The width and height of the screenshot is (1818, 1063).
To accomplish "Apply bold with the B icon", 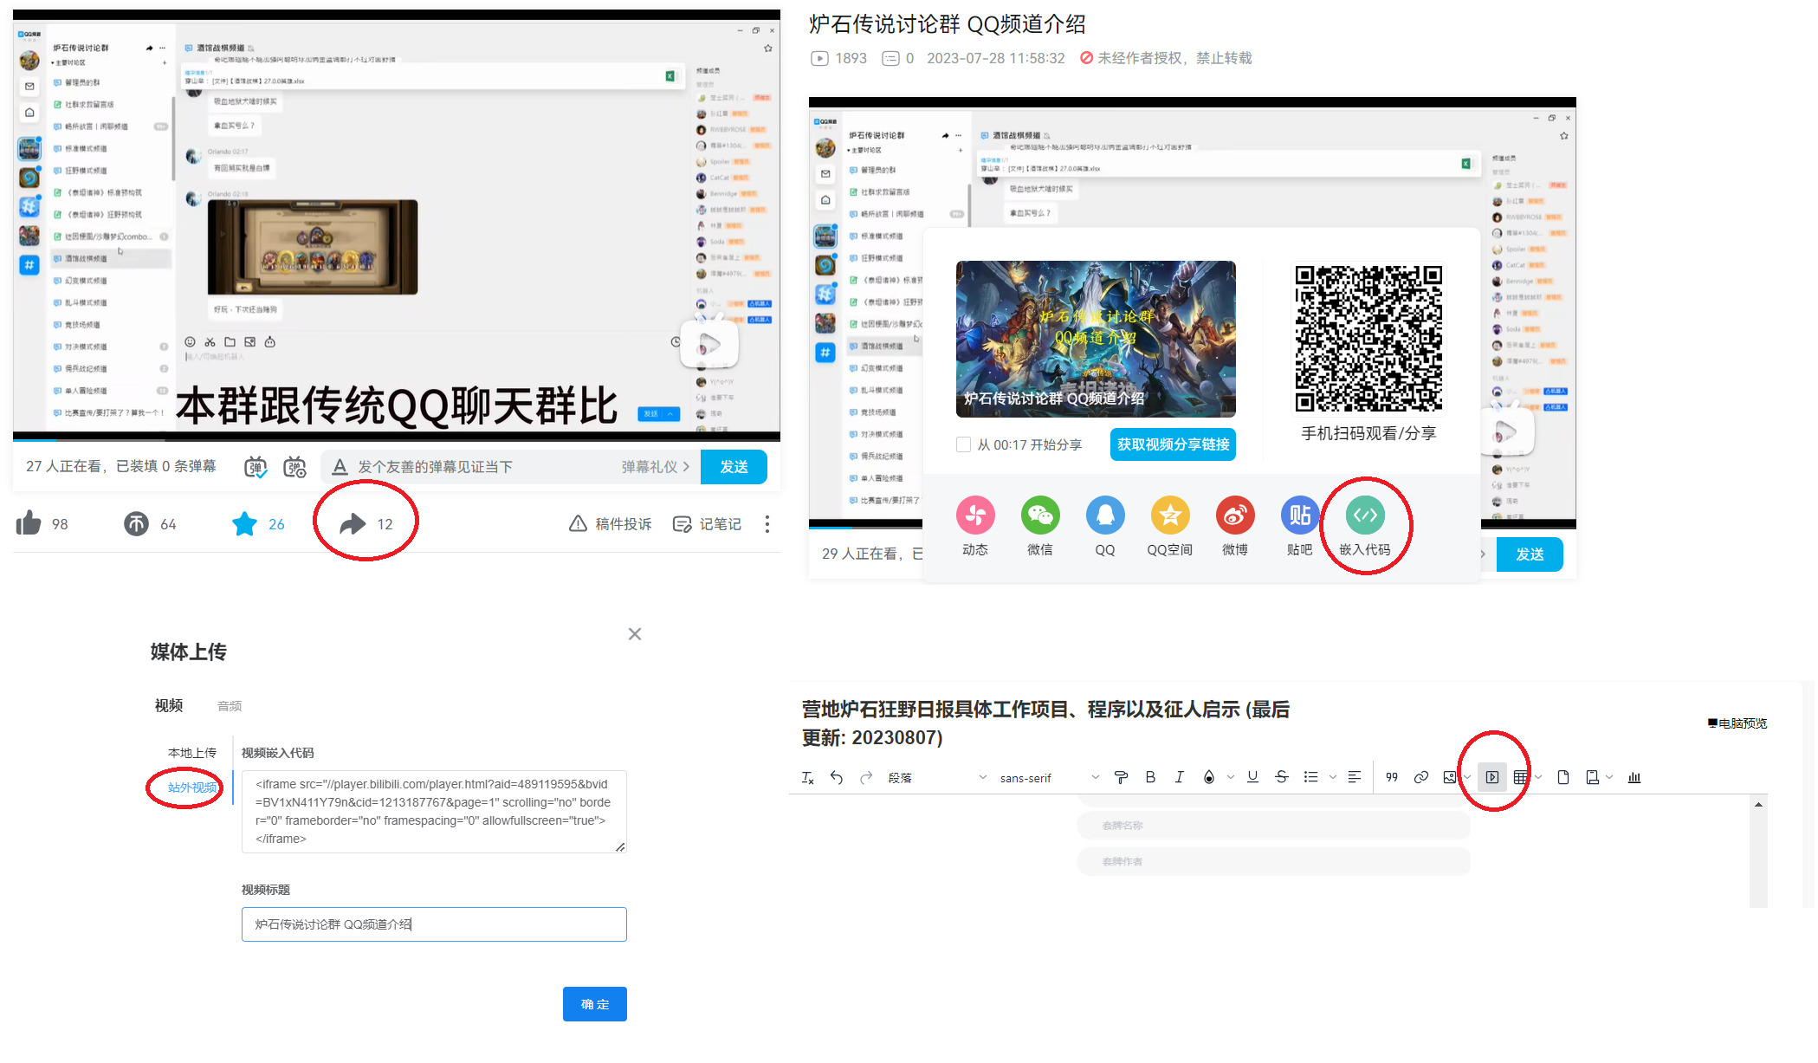I will point(1150,778).
